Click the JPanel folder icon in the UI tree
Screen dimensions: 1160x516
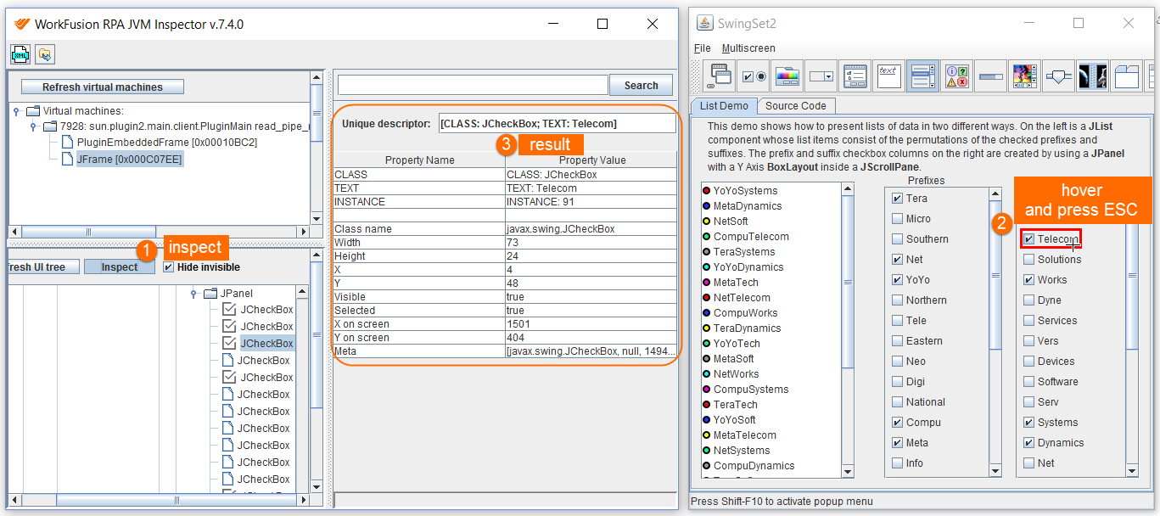pyautogui.click(x=210, y=294)
